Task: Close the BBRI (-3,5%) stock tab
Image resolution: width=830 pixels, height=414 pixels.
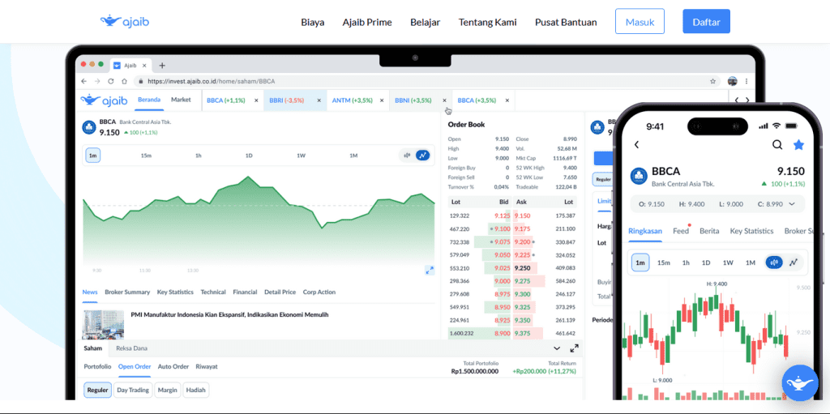Action: (319, 100)
